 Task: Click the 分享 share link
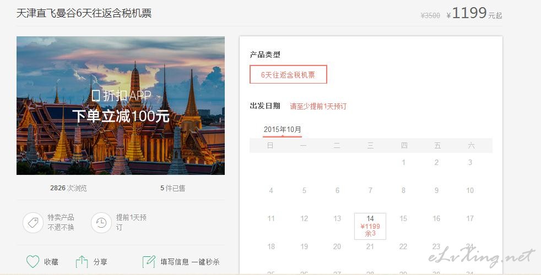(x=100, y=262)
